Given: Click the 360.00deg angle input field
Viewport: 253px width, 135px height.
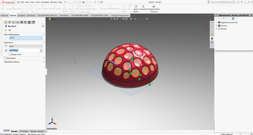Looking at the screenshot, I should pos(24,50).
